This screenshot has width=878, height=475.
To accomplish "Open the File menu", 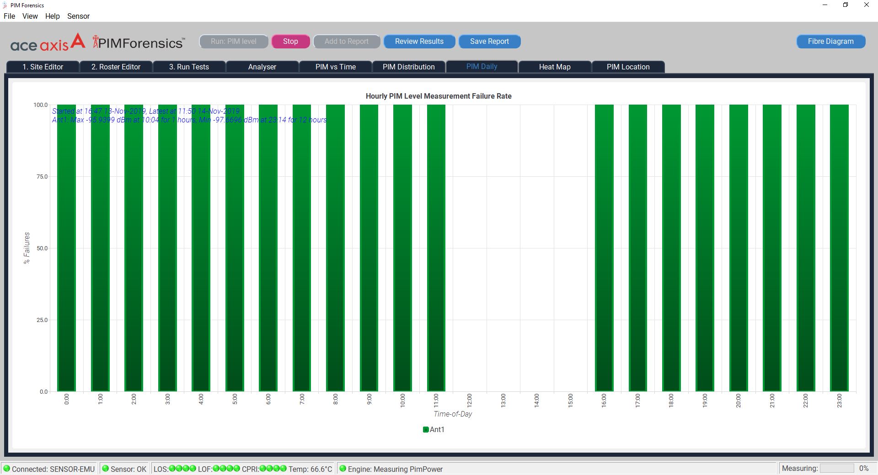I will click(x=9, y=16).
